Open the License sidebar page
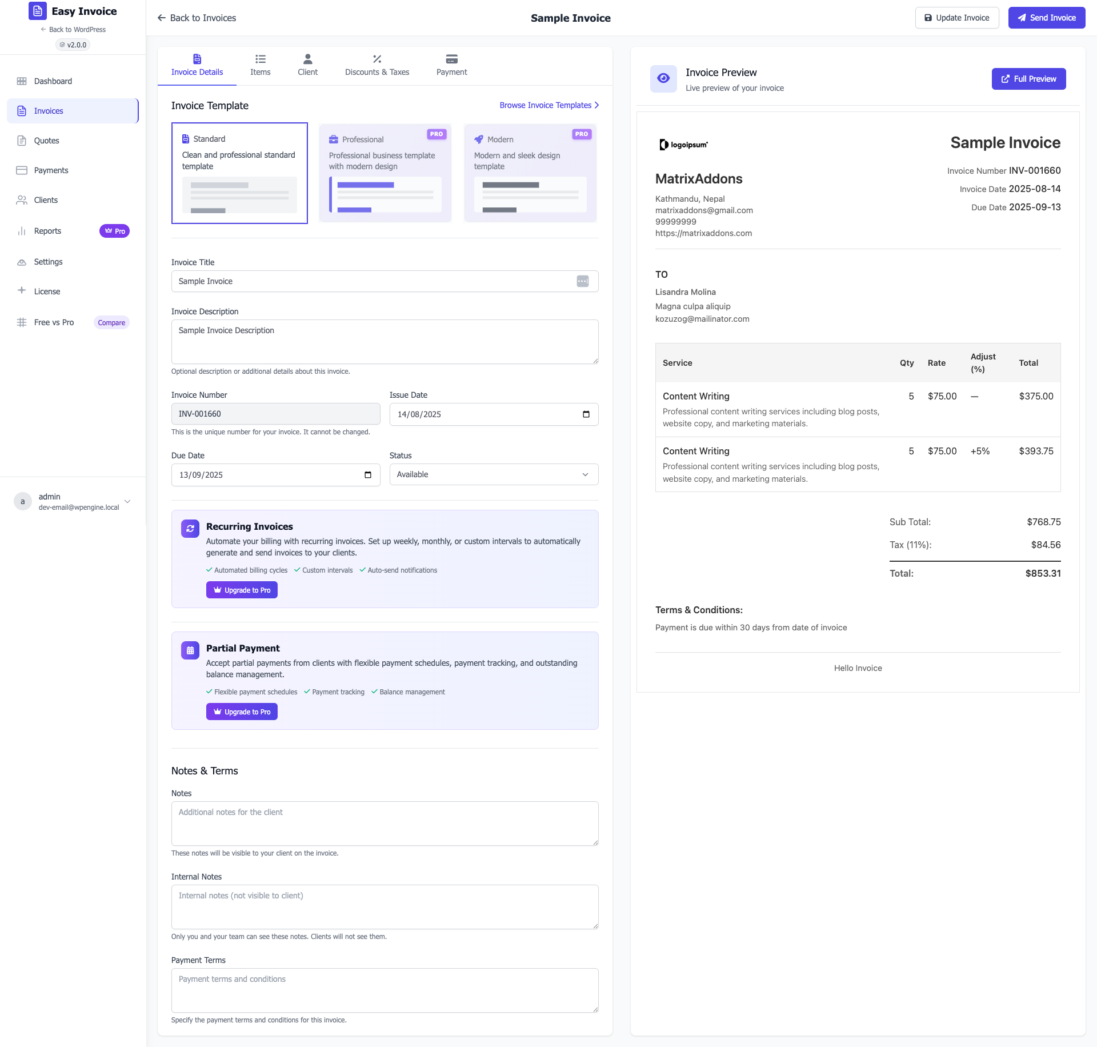The height and width of the screenshot is (1047, 1097). click(x=73, y=291)
